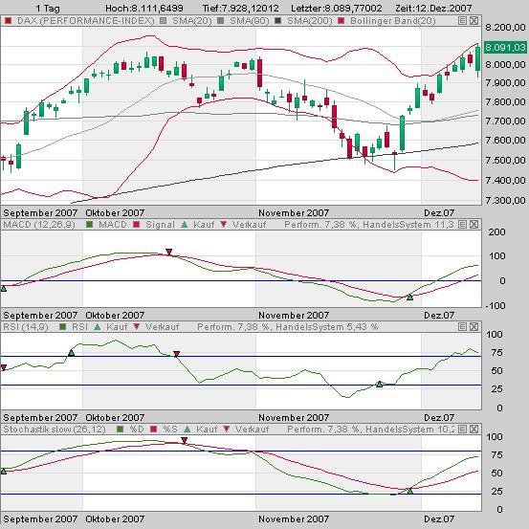Click Stochastik performance text 'HandelsSystem 10,2'
The height and width of the screenshot is (529, 529).
[x=410, y=430]
